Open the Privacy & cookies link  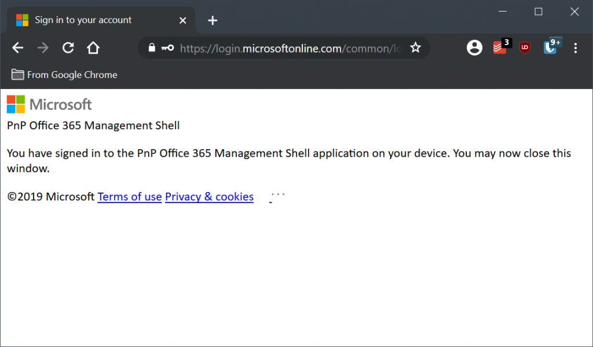click(x=209, y=197)
